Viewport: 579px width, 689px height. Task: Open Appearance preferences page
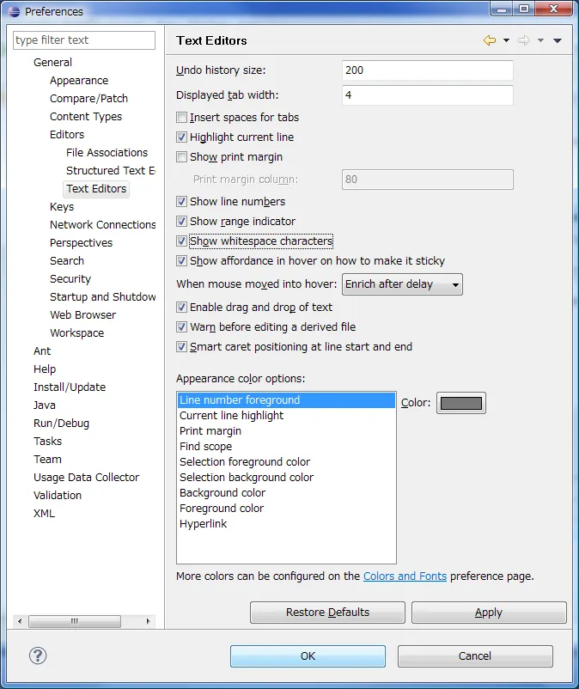(79, 81)
